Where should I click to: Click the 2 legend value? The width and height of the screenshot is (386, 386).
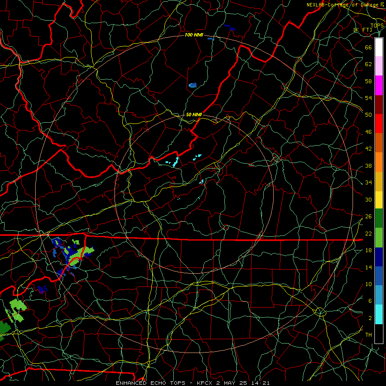point(370,318)
